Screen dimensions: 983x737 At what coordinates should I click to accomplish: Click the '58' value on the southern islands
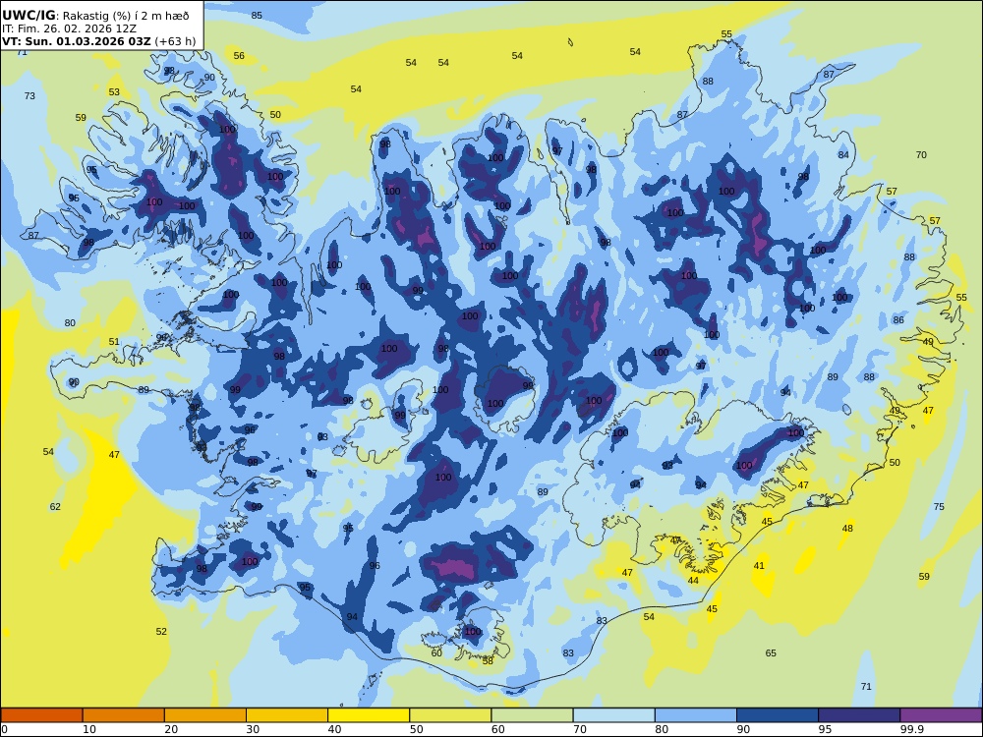488,660
